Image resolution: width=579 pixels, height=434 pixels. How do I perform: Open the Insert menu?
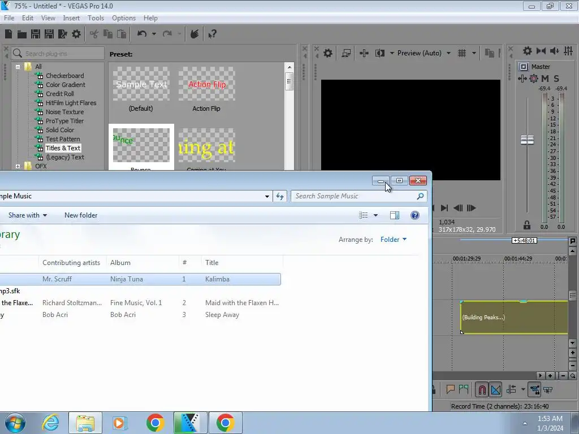[x=71, y=18]
